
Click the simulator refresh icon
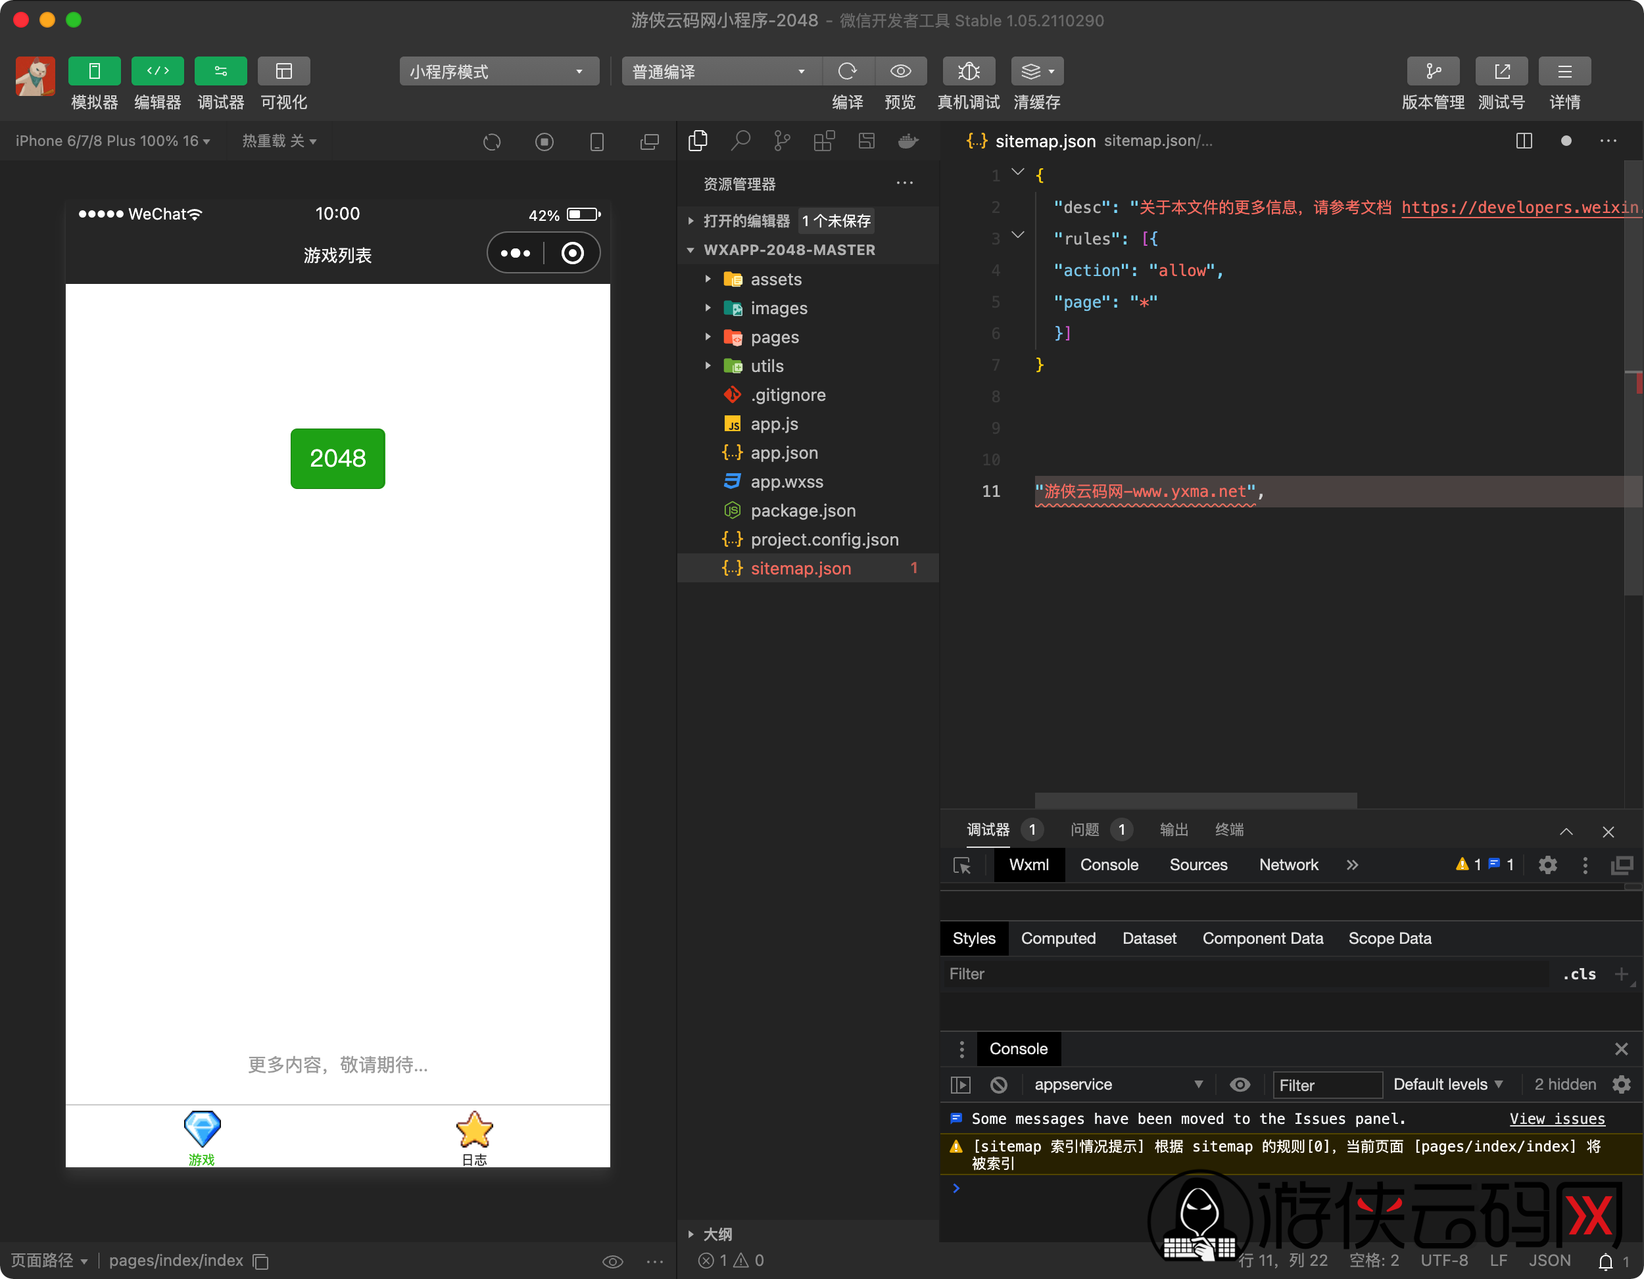pyautogui.click(x=493, y=141)
